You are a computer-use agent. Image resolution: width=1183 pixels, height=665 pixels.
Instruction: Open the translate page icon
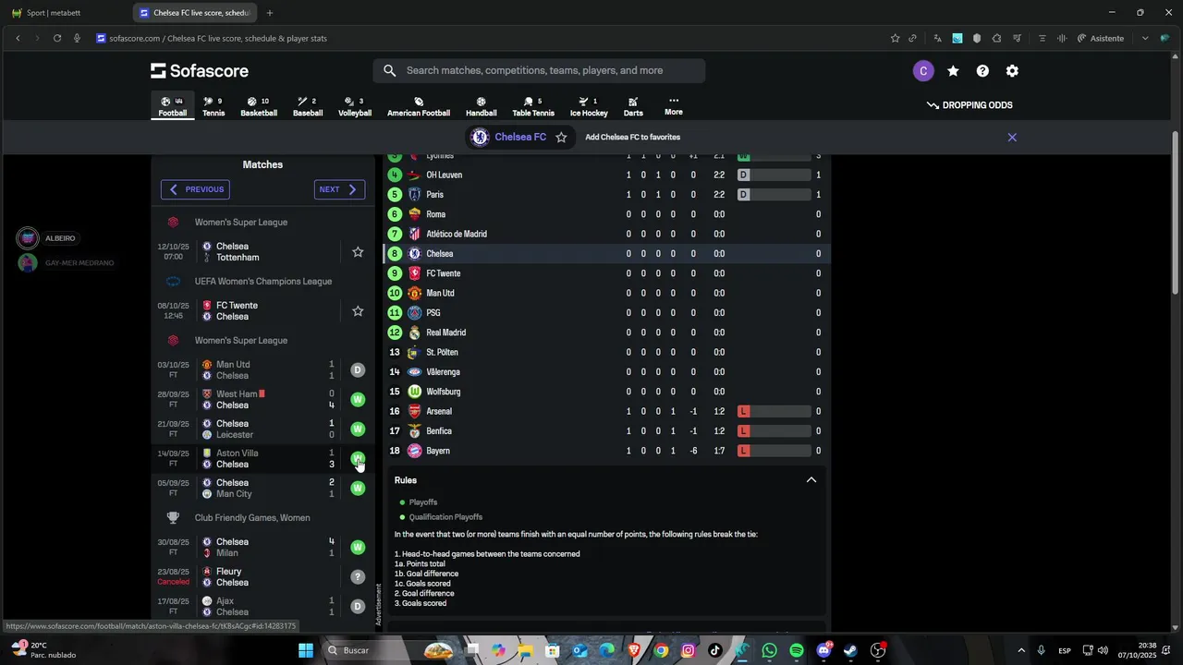[x=937, y=38]
